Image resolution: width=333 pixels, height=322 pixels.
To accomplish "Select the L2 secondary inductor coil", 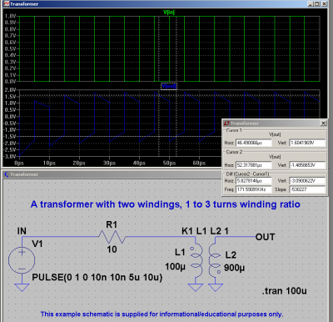I will [215, 259].
